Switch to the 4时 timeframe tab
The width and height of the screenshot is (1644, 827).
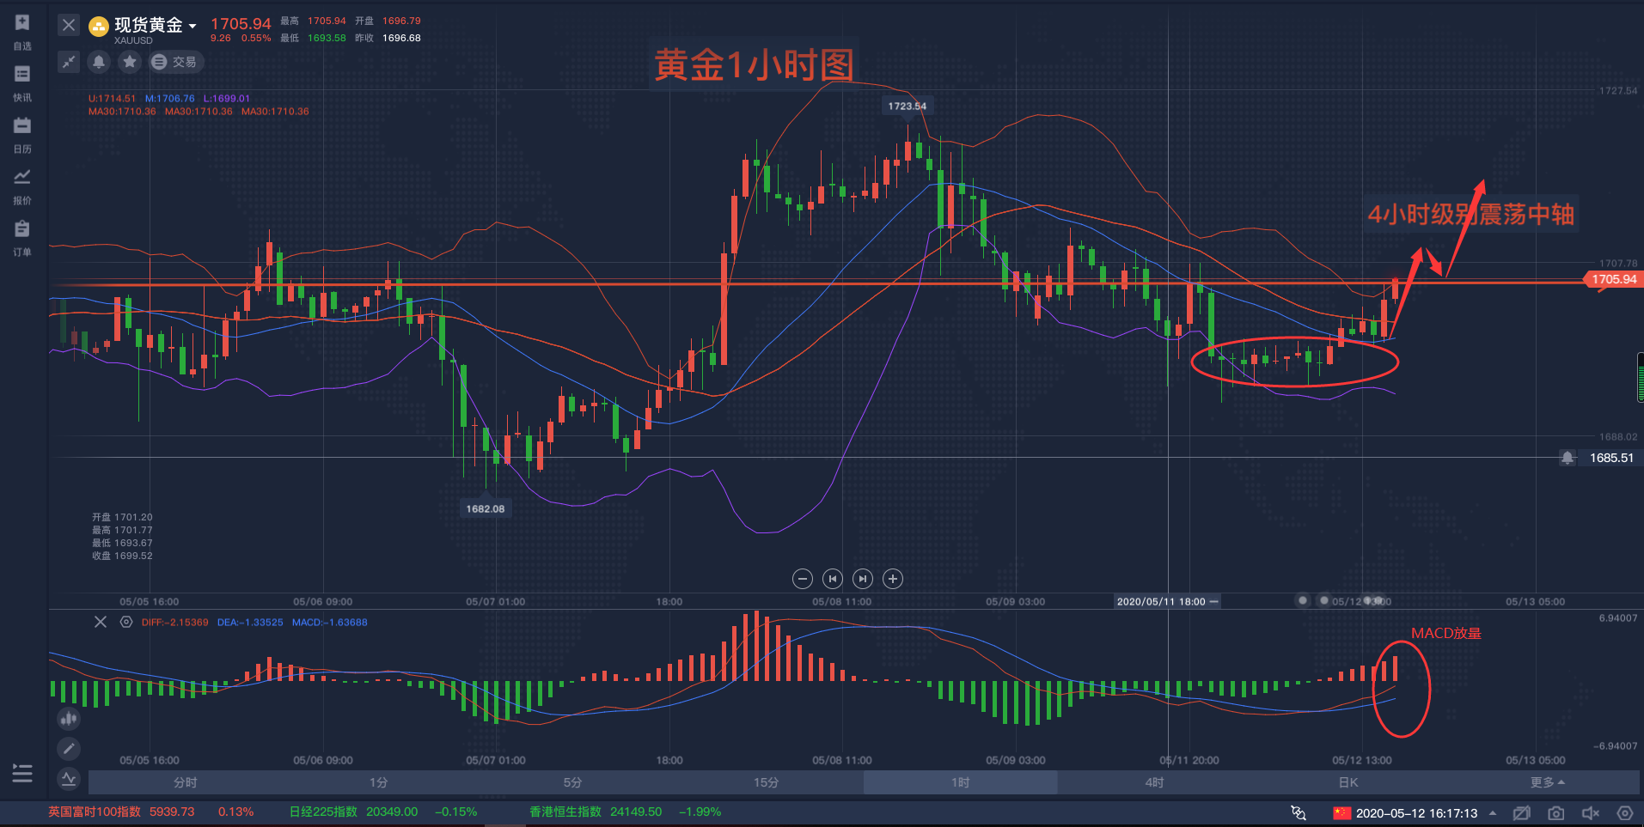pos(1153,782)
